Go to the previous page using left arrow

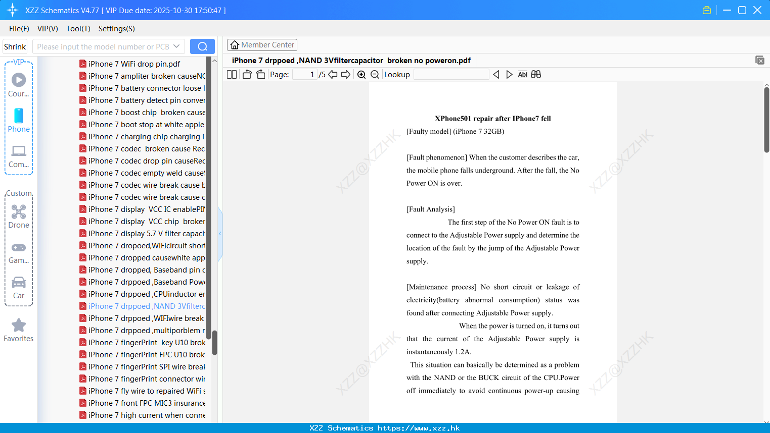(333, 74)
